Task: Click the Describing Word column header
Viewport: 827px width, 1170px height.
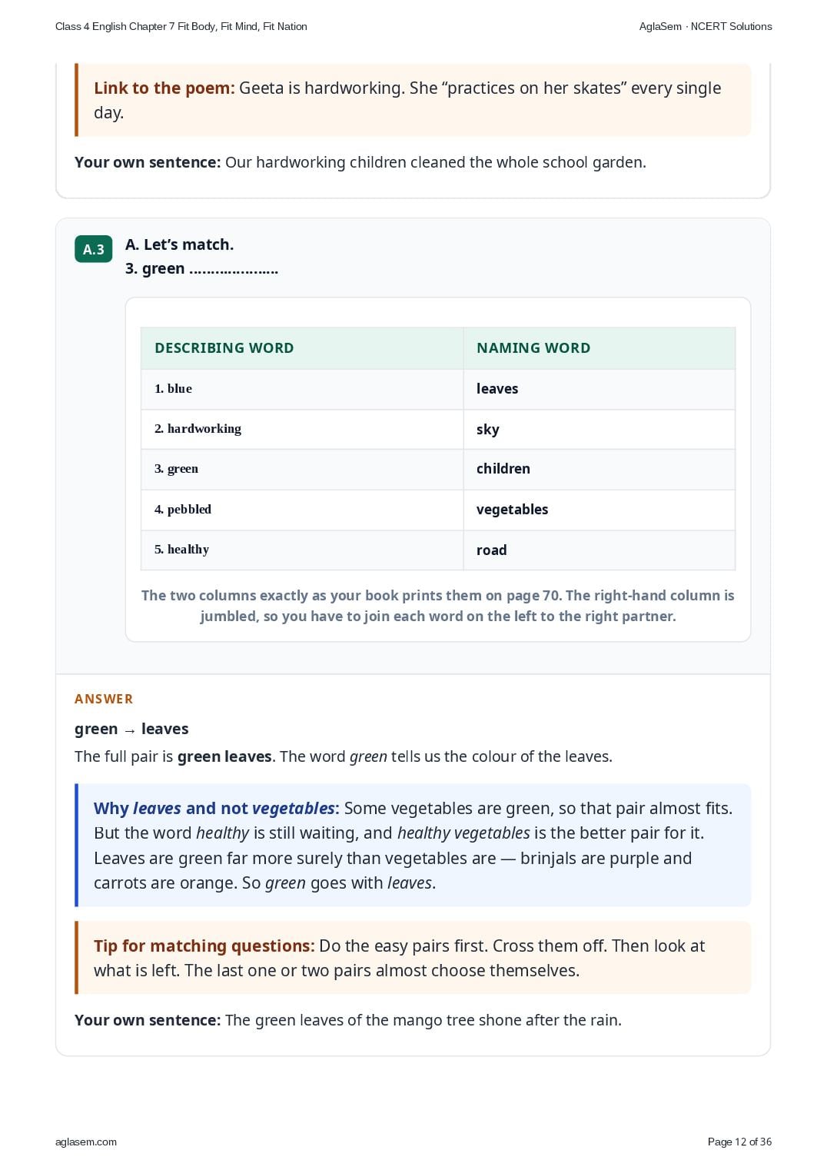Action: (x=302, y=348)
